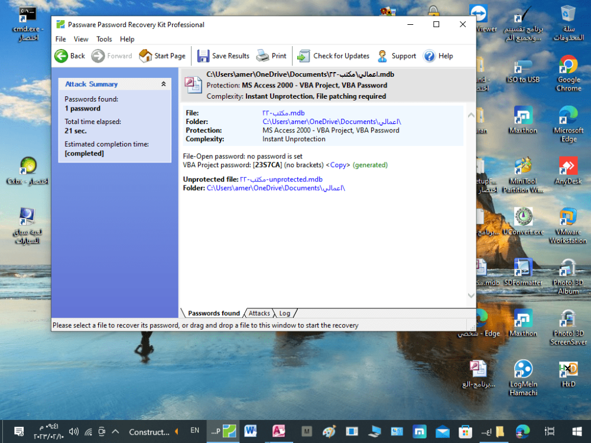Image resolution: width=591 pixels, height=443 pixels.
Task: Check for Updates in the toolbar
Action: [333, 56]
